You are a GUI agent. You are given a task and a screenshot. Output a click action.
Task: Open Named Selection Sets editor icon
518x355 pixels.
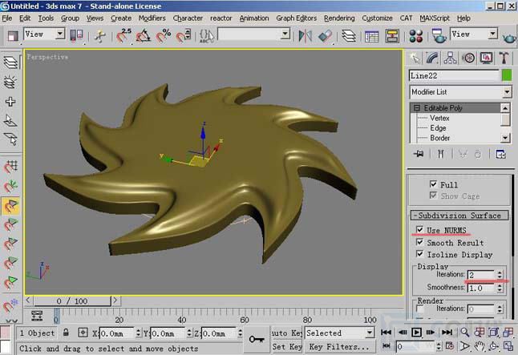207,36
